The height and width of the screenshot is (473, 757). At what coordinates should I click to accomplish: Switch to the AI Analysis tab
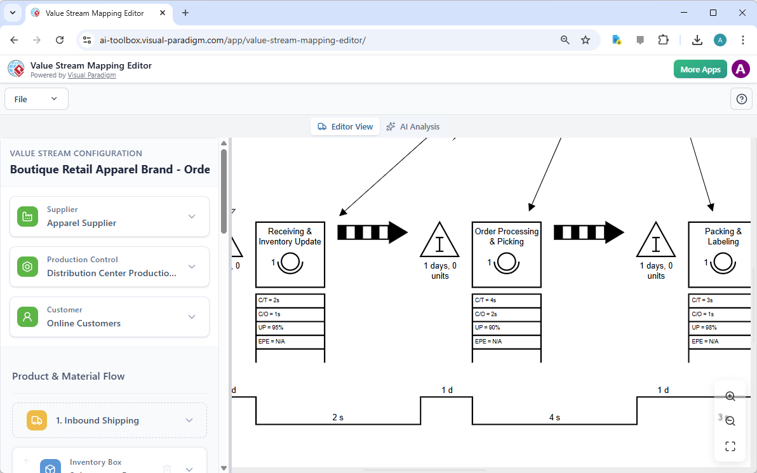(413, 126)
